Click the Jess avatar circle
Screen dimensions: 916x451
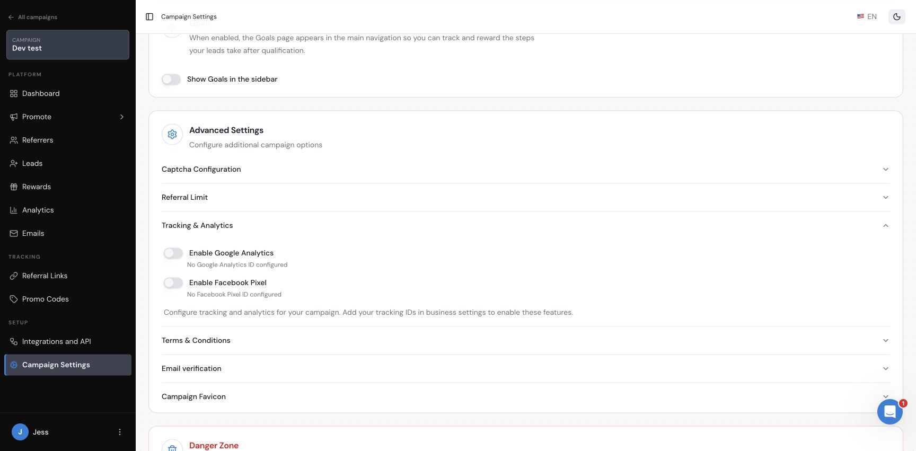point(20,432)
